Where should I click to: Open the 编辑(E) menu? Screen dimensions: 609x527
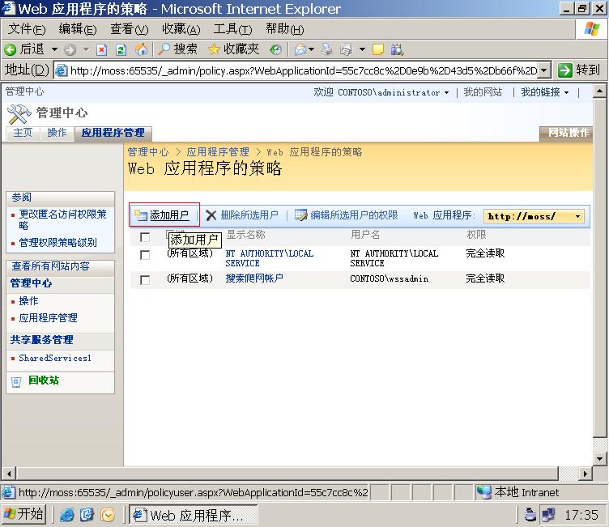pyautogui.click(x=78, y=29)
